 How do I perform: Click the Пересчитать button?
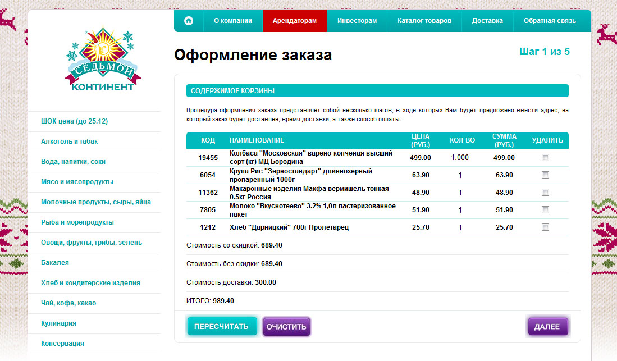point(221,326)
